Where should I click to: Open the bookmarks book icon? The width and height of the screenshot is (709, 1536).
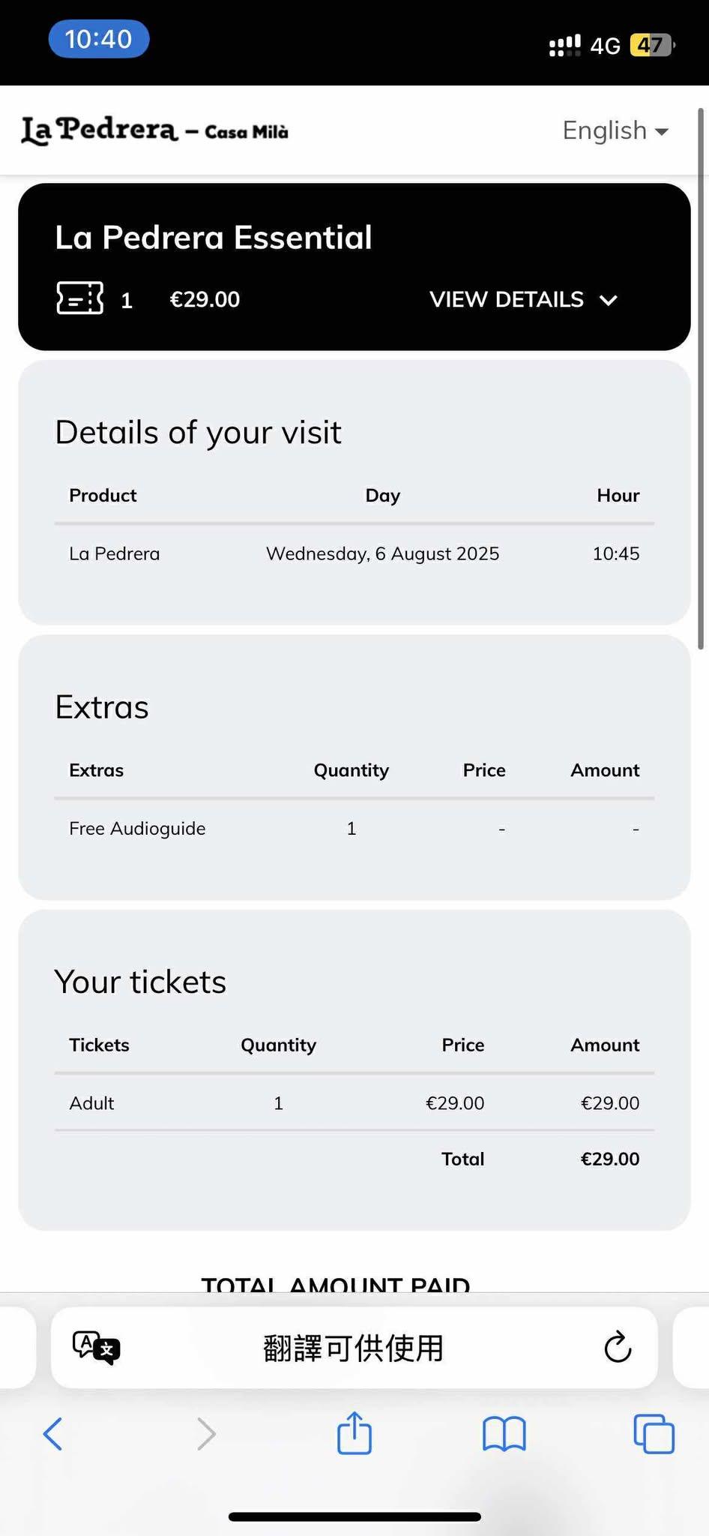pyautogui.click(x=504, y=1434)
